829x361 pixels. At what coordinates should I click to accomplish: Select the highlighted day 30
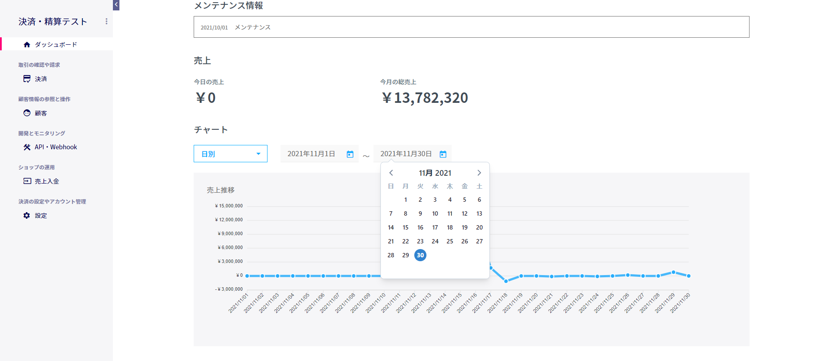click(420, 255)
